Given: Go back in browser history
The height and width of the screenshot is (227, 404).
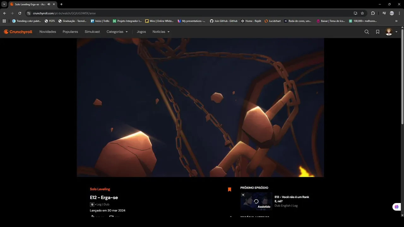Looking at the screenshot, I should pyautogui.click(x=4, y=13).
